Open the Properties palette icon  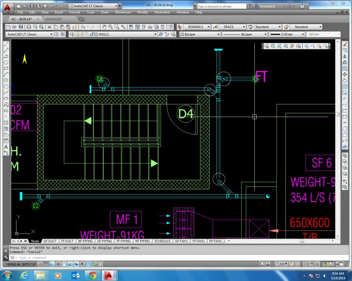click(x=131, y=27)
